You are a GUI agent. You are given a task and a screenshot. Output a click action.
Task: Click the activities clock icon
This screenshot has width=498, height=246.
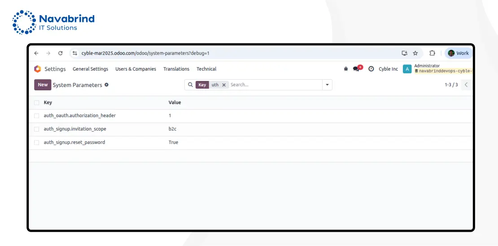click(371, 69)
